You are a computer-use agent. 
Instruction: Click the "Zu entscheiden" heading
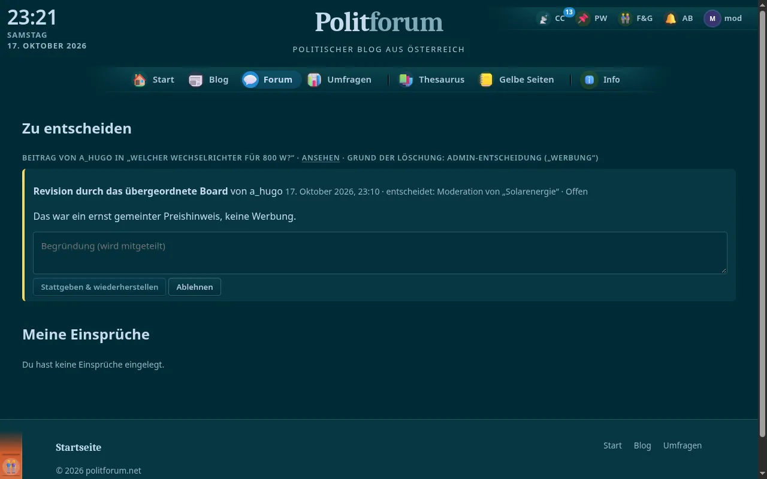pos(77,129)
